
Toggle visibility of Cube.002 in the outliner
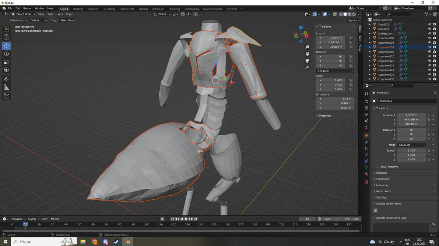click(x=429, y=24)
